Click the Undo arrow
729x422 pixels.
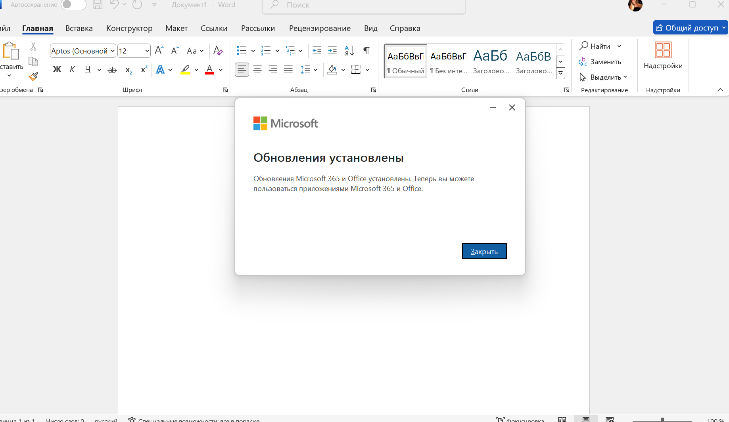tap(114, 5)
